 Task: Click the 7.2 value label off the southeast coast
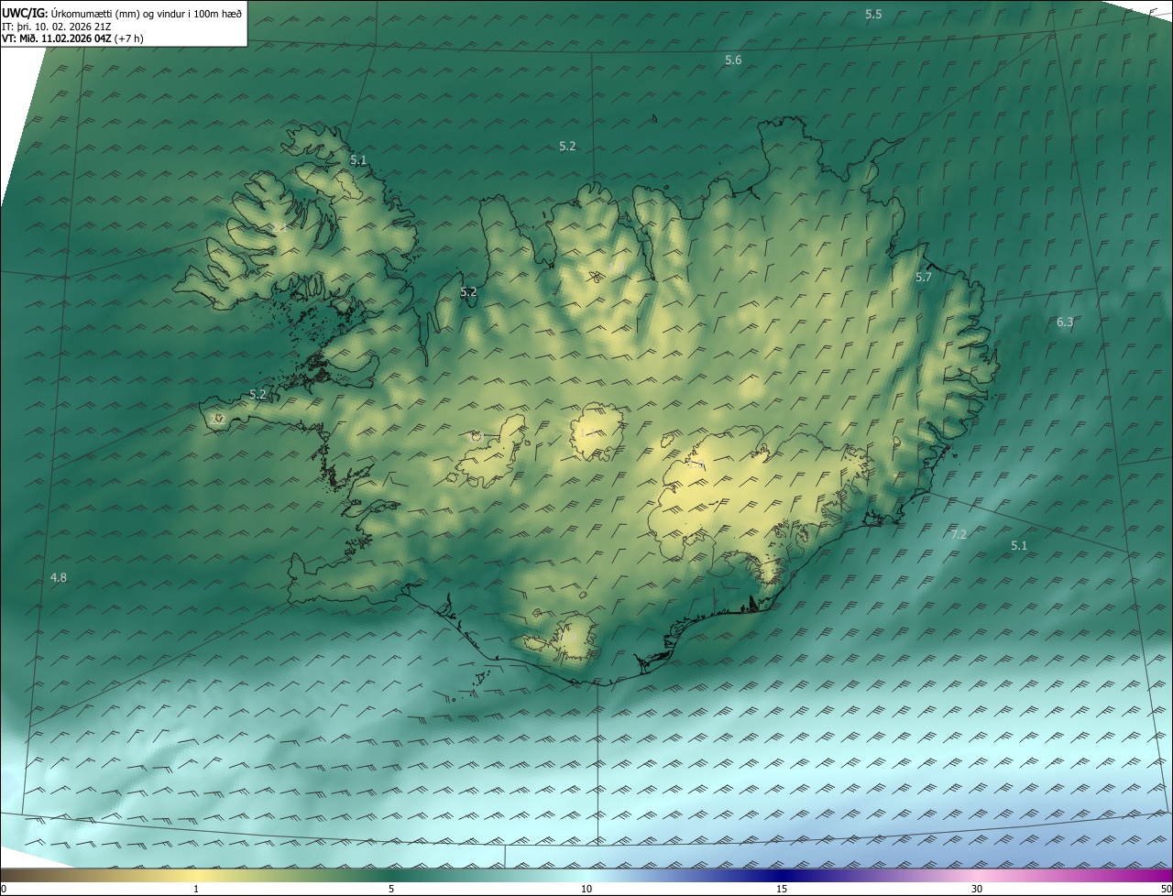[958, 534]
